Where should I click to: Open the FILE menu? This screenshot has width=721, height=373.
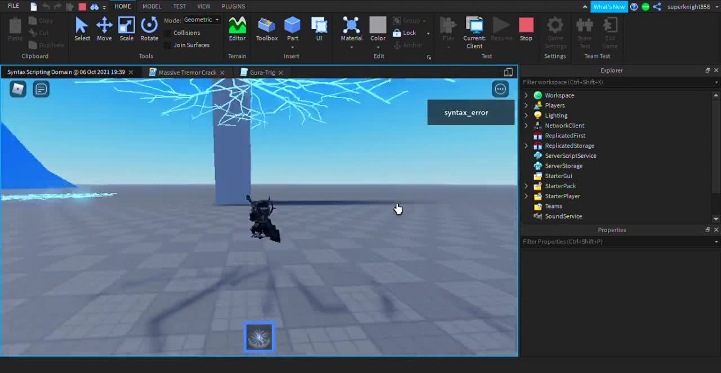14,6
